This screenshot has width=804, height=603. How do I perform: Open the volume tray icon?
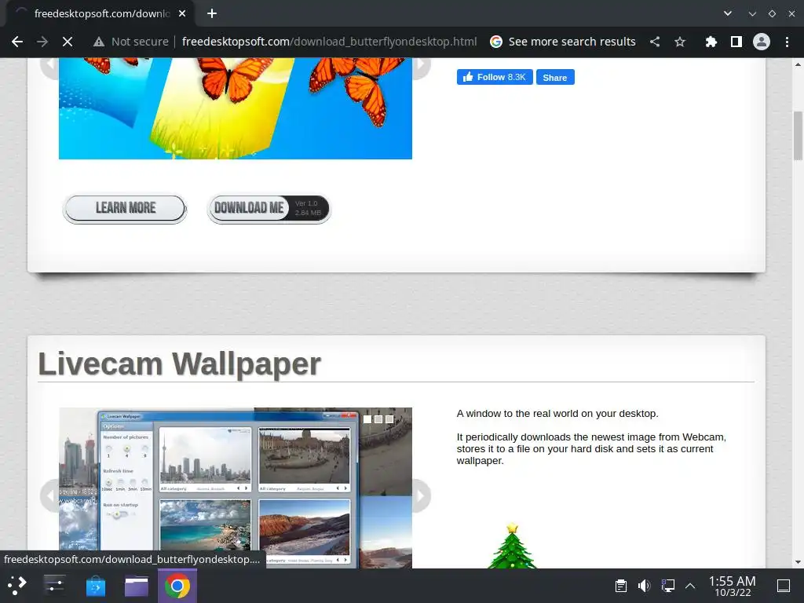point(644,586)
